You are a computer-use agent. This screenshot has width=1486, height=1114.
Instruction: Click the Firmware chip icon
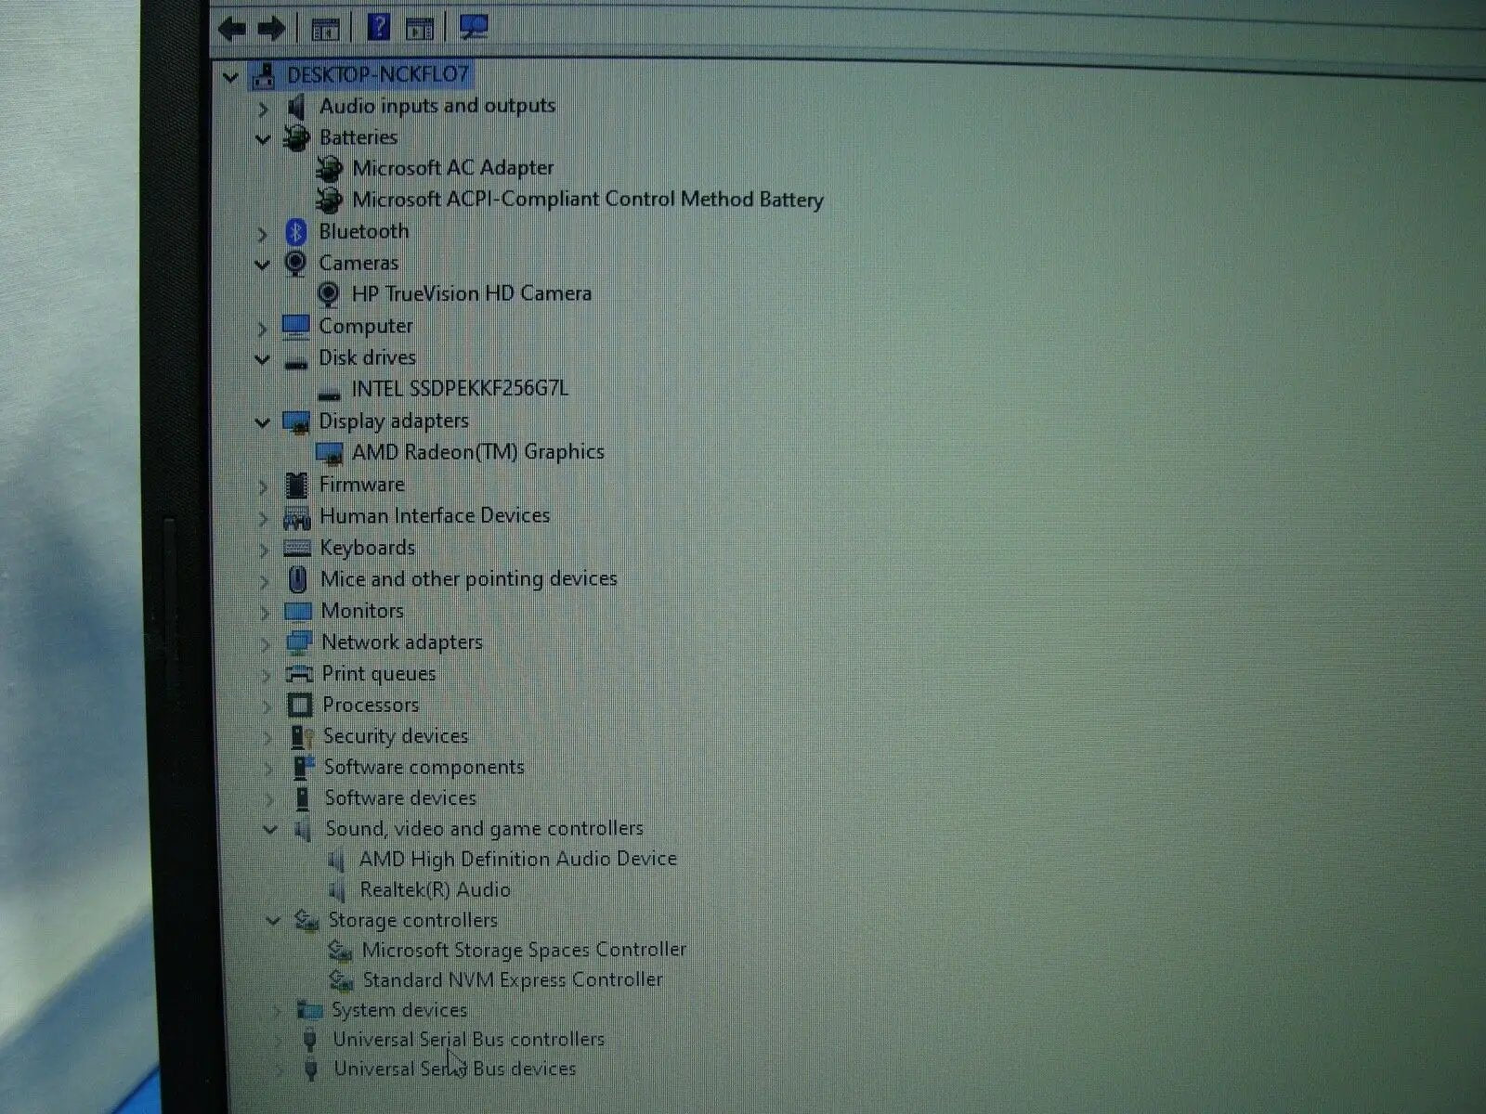(296, 485)
